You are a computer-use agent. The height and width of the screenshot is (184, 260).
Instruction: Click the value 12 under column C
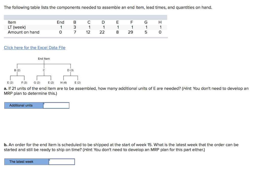[x=88, y=32]
